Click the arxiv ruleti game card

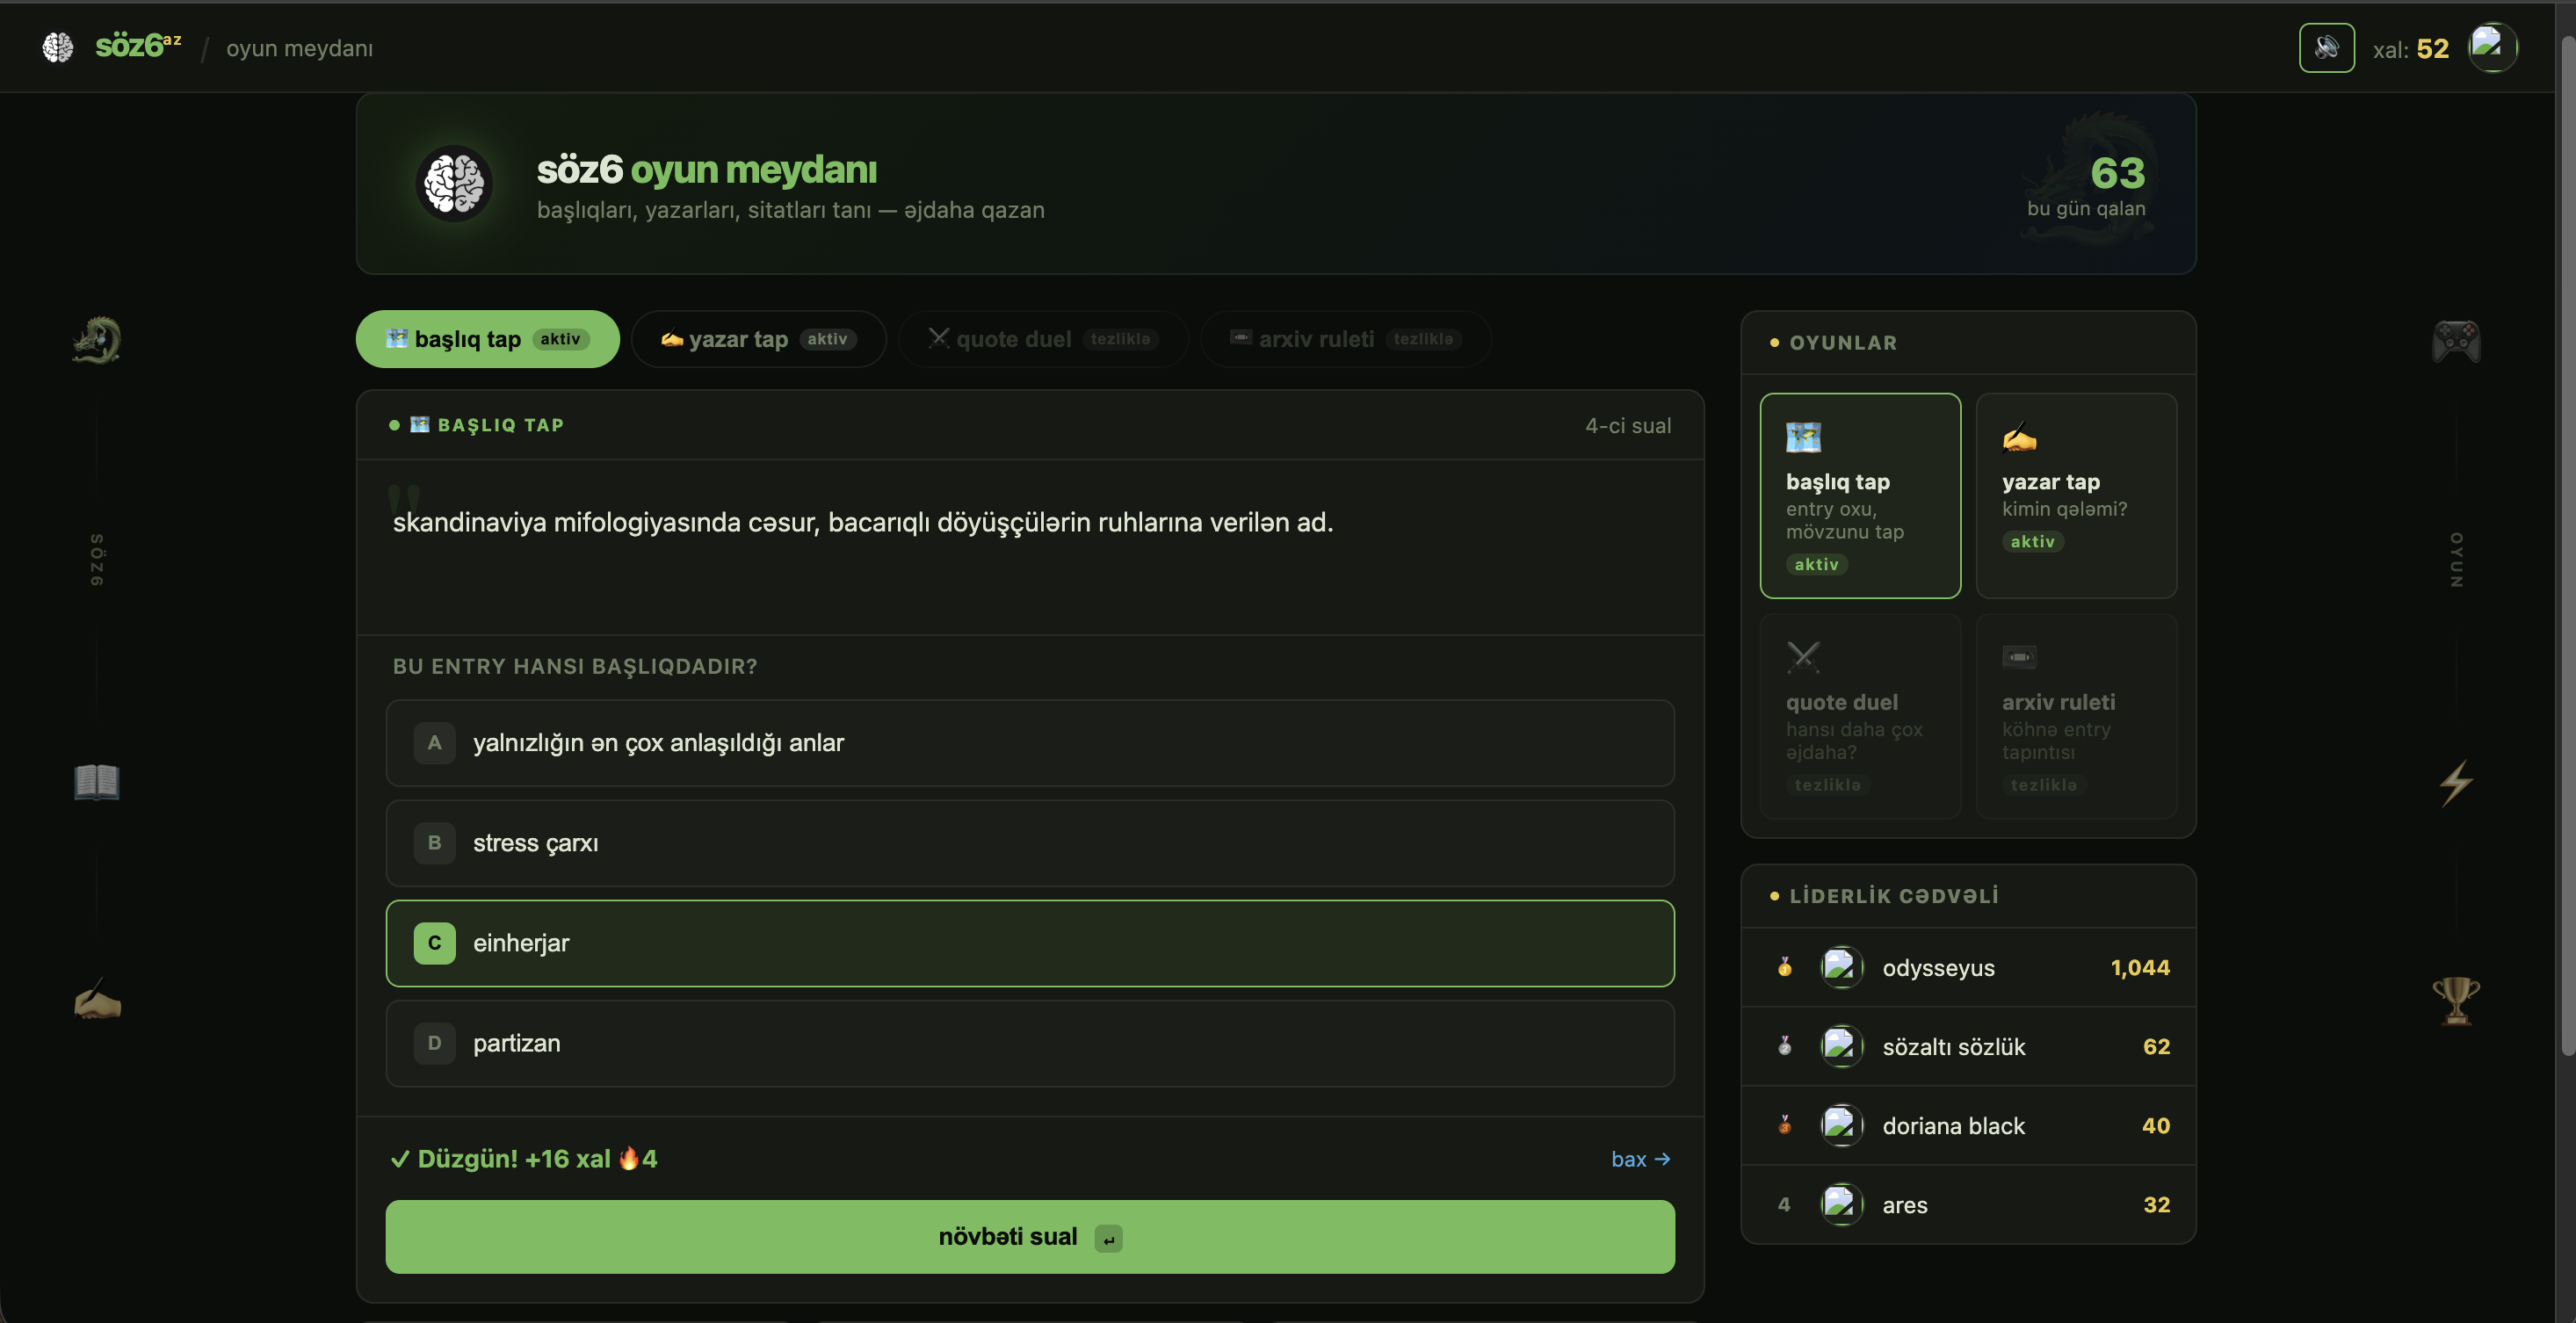pyautogui.click(x=2076, y=717)
